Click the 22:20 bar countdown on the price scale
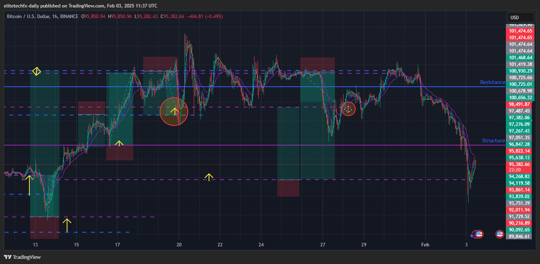Image resolution: width=540 pixels, height=264 pixels. tap(514, 170)
